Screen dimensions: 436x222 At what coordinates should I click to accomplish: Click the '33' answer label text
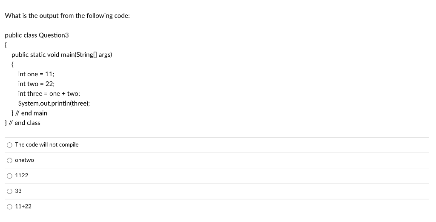(18, 191)
